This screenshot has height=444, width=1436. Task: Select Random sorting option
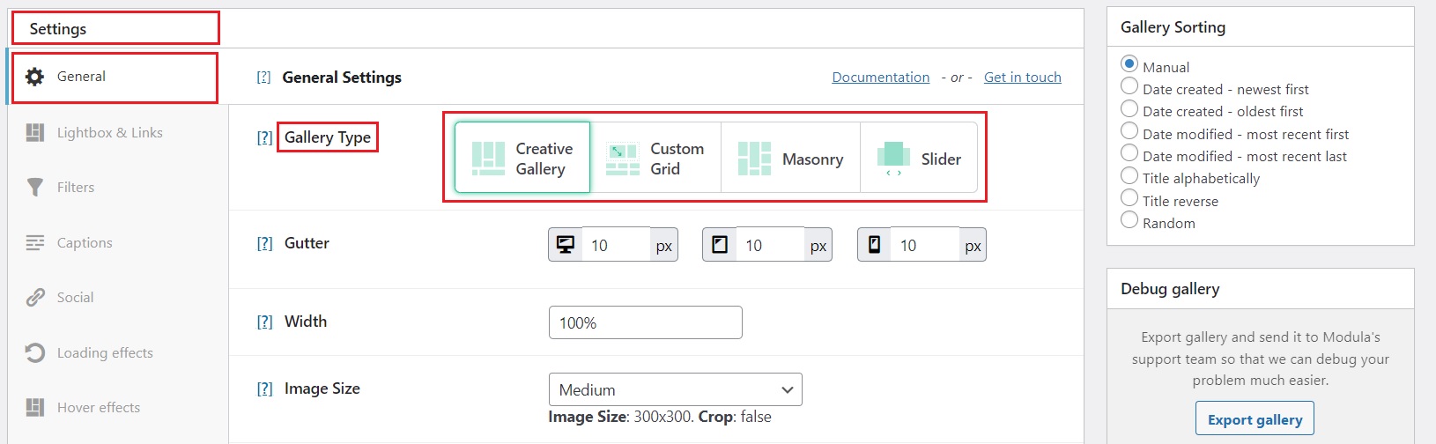pyautogui.click(x=1129, y=220)
